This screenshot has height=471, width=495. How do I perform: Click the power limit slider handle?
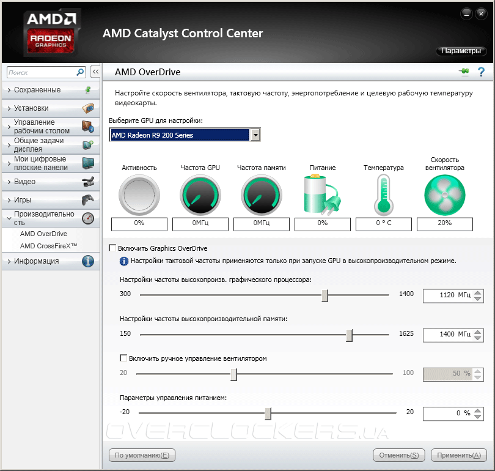click(268, 414)
